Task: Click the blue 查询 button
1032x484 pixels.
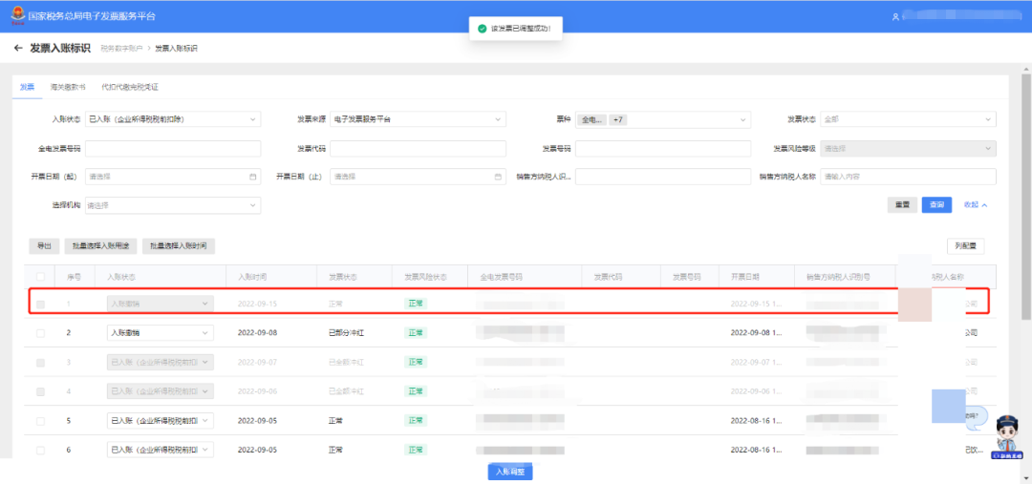Action: pyautogui.click(x=935, y=205)
